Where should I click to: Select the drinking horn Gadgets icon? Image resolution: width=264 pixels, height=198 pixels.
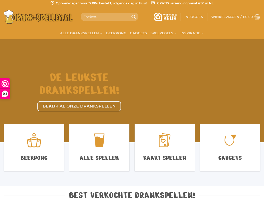click(x=230, y=140)
